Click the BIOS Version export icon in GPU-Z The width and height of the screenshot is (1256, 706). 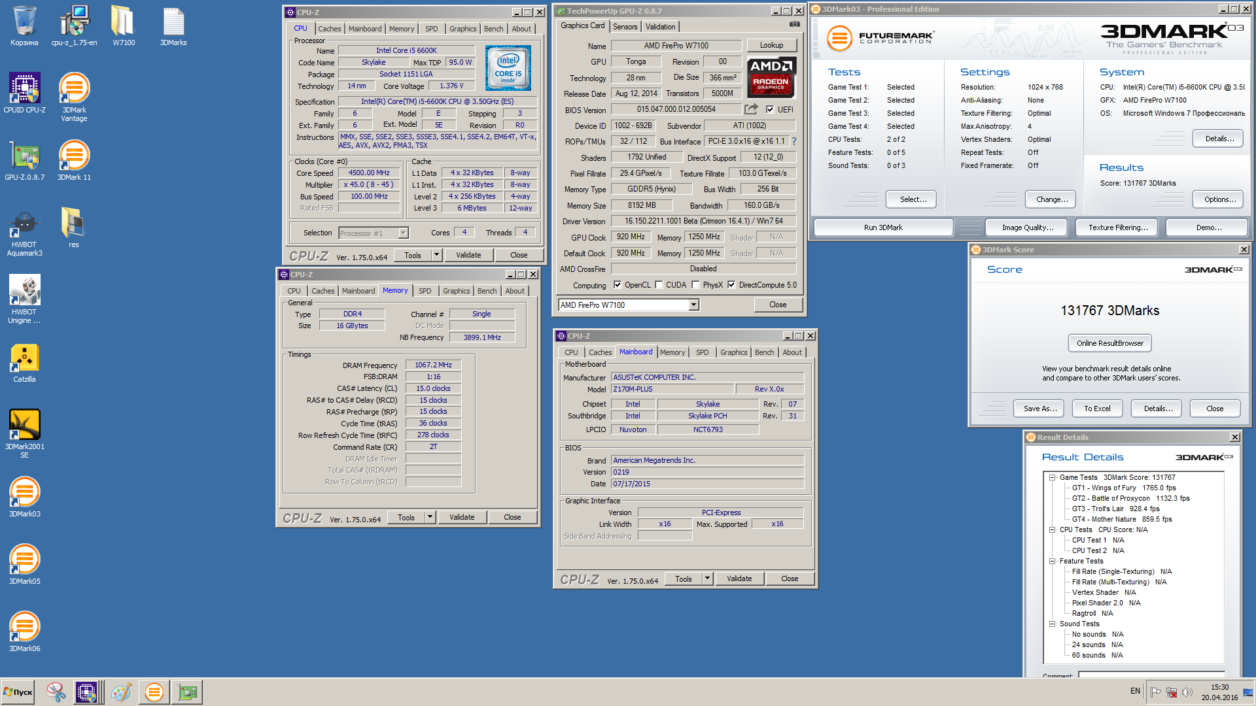point(751,109)
